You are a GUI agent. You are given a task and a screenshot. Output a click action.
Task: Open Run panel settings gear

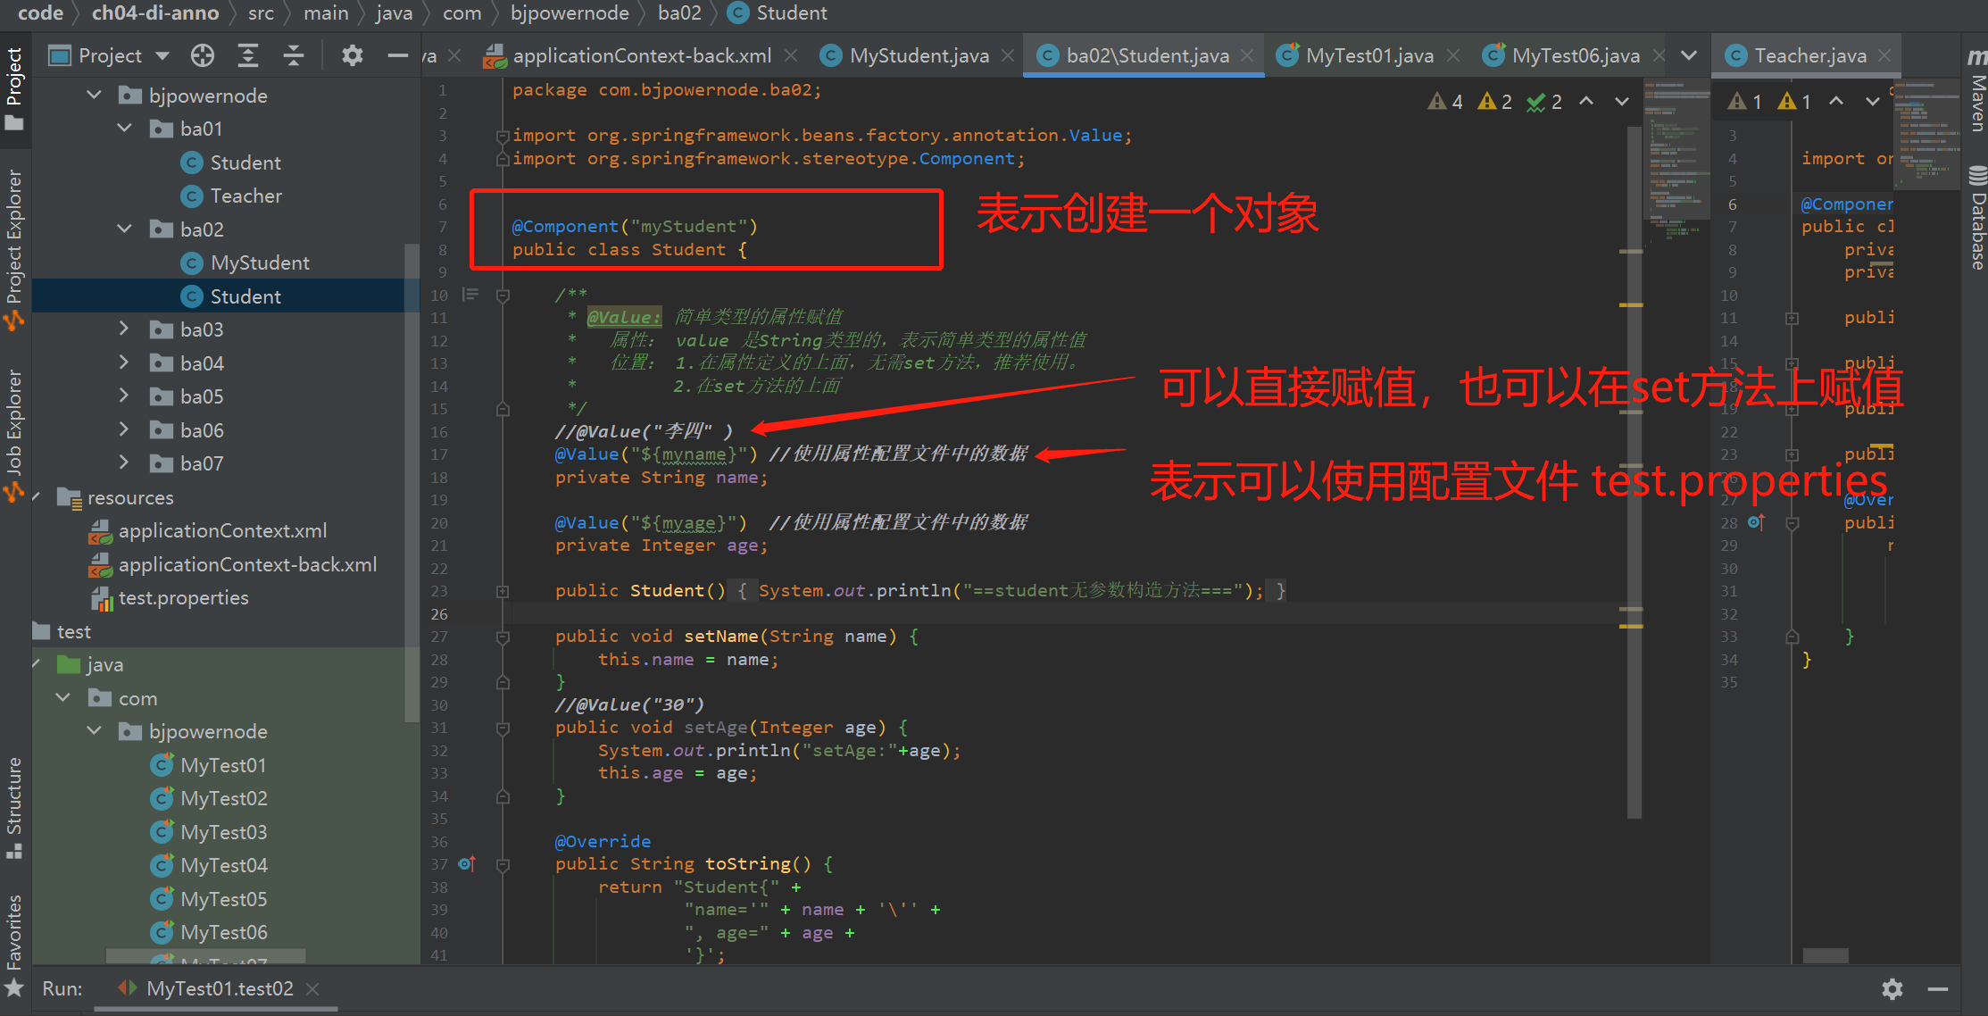coord(1892,988)
